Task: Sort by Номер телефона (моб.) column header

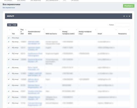Action: pyautogui.click(x=70, y=32)
